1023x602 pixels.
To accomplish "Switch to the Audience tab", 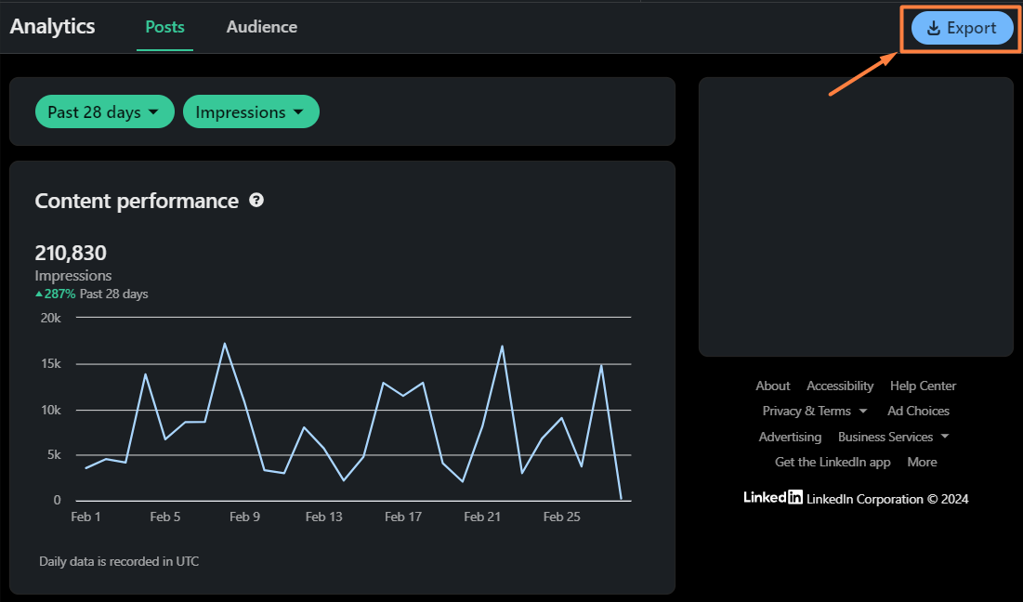I will 261,27.
